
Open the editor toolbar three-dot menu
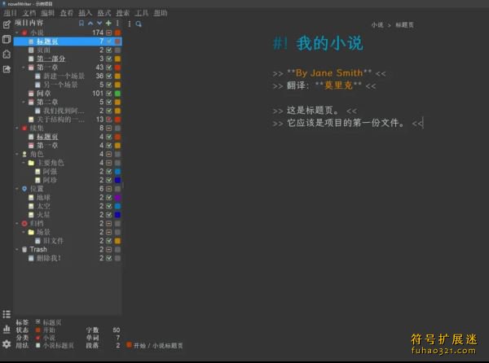130,24
